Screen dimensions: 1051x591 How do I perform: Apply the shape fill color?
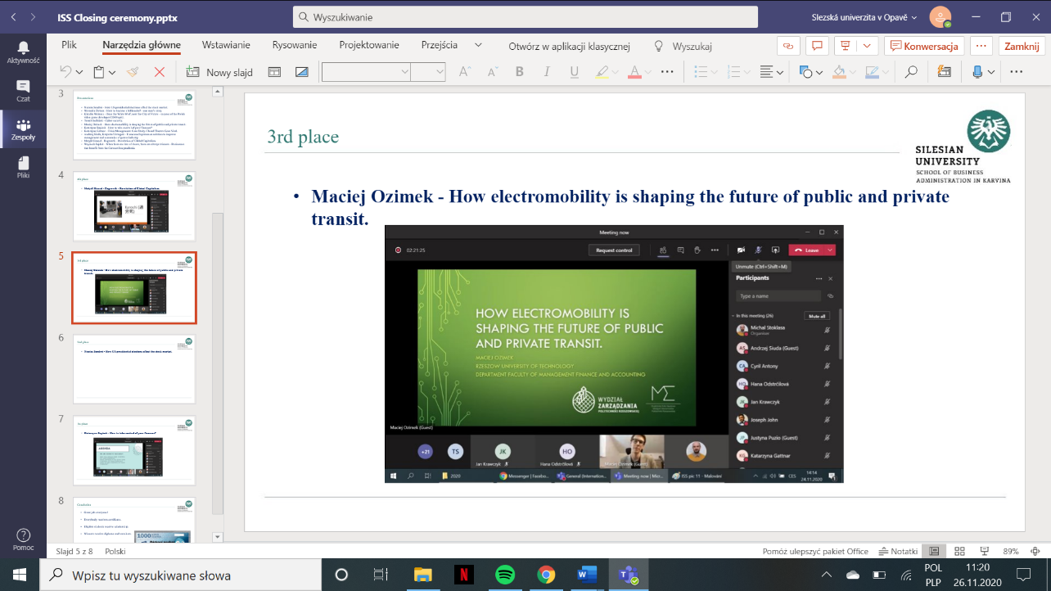[838, 72]
